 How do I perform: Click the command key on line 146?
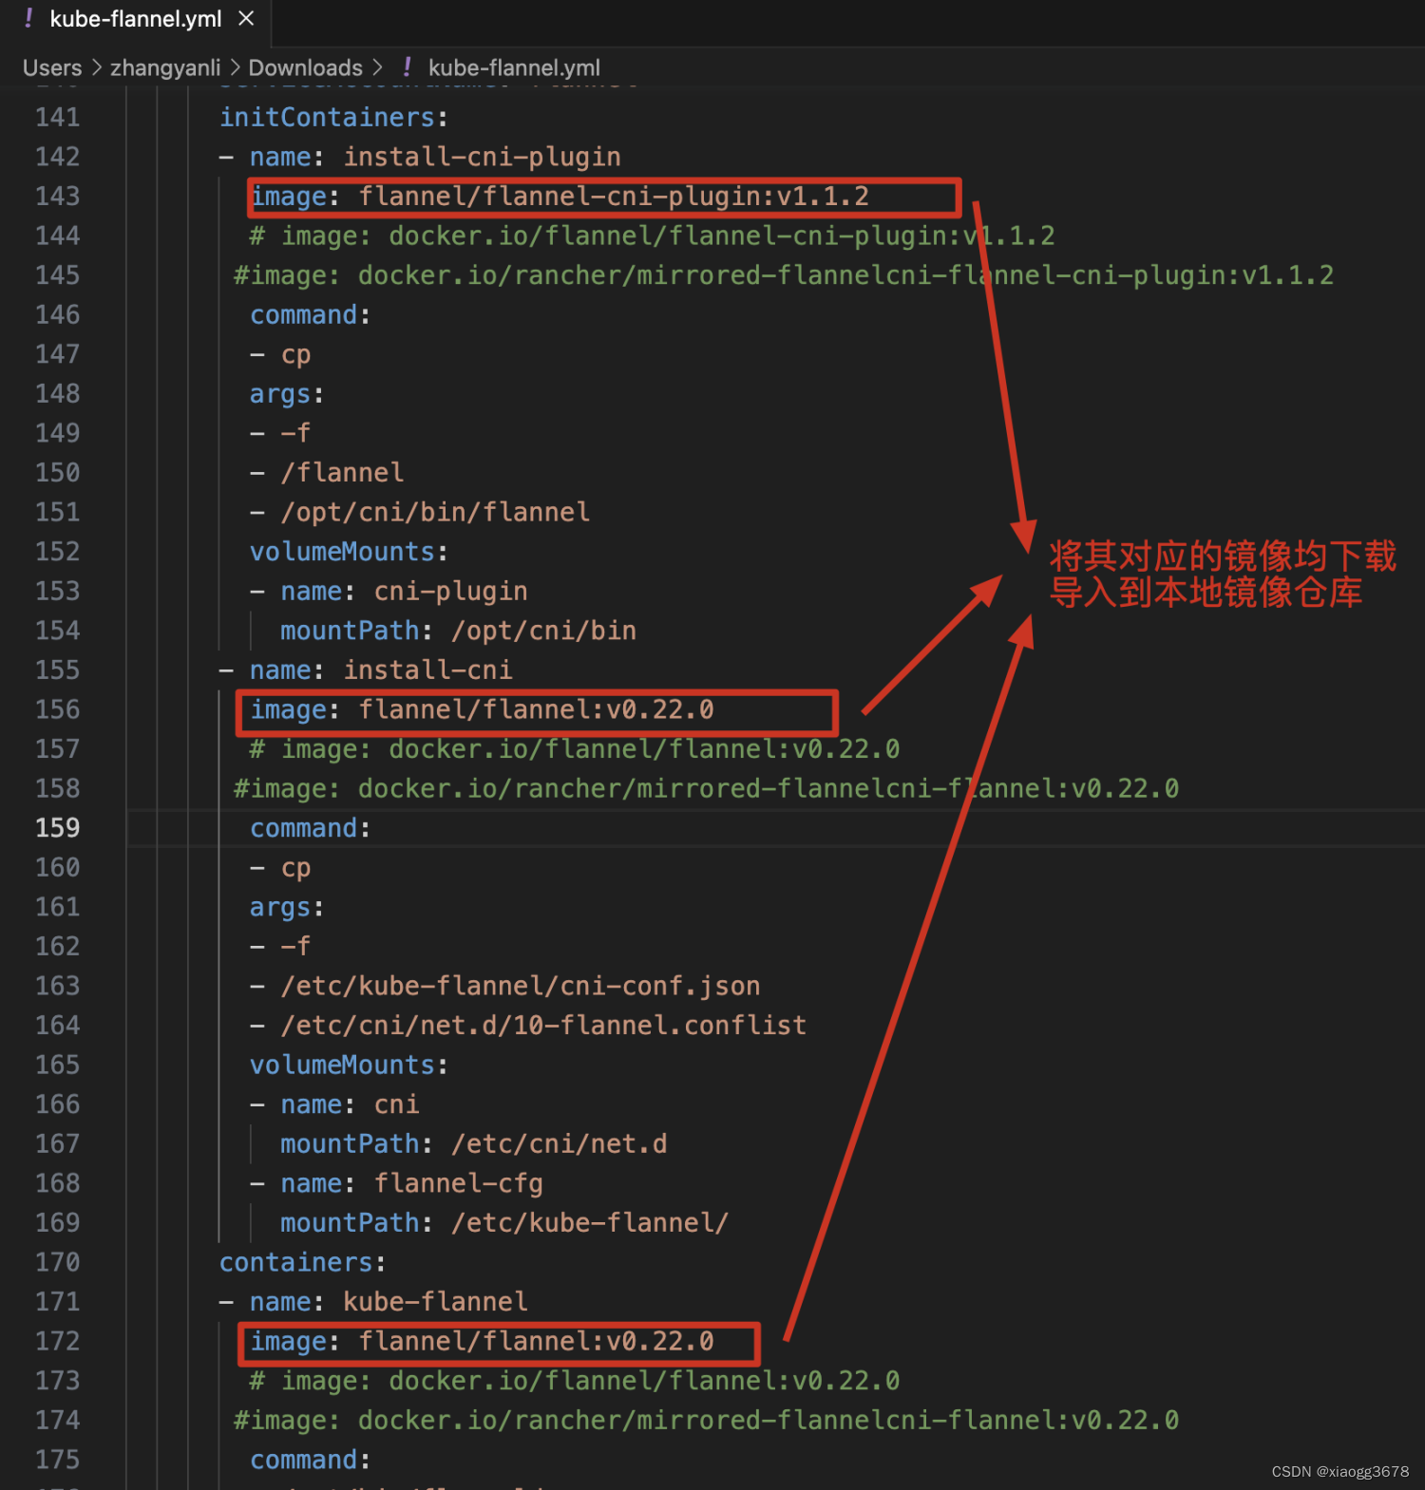tap(304, 315)
